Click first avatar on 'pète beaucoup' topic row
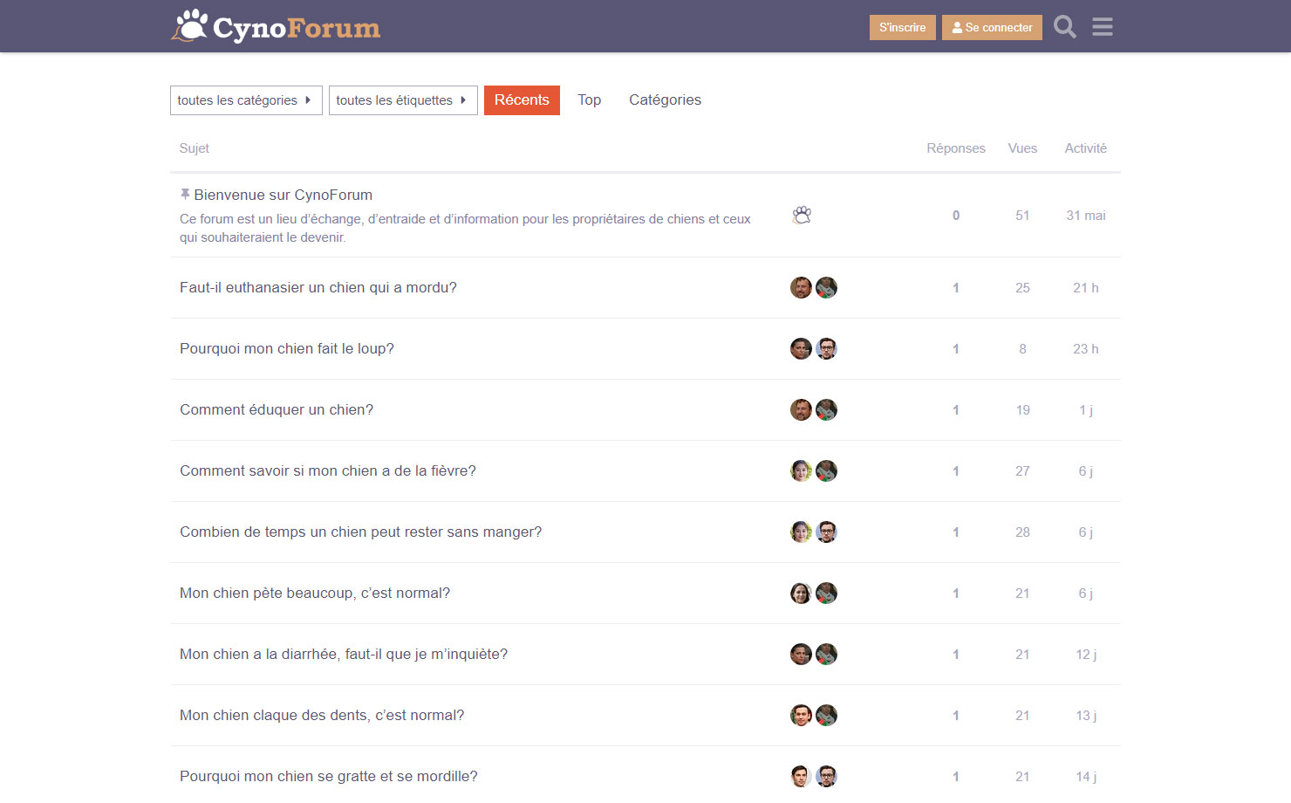The width and height of the screenshot is (1291, 803). point(801,593)
